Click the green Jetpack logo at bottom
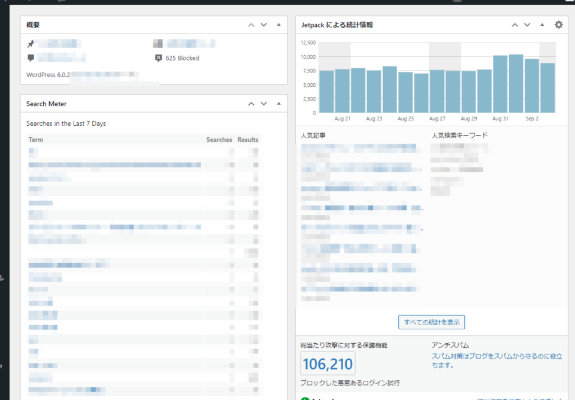Image resolution: width=575 pixels, height=400 pixels. 304,397
